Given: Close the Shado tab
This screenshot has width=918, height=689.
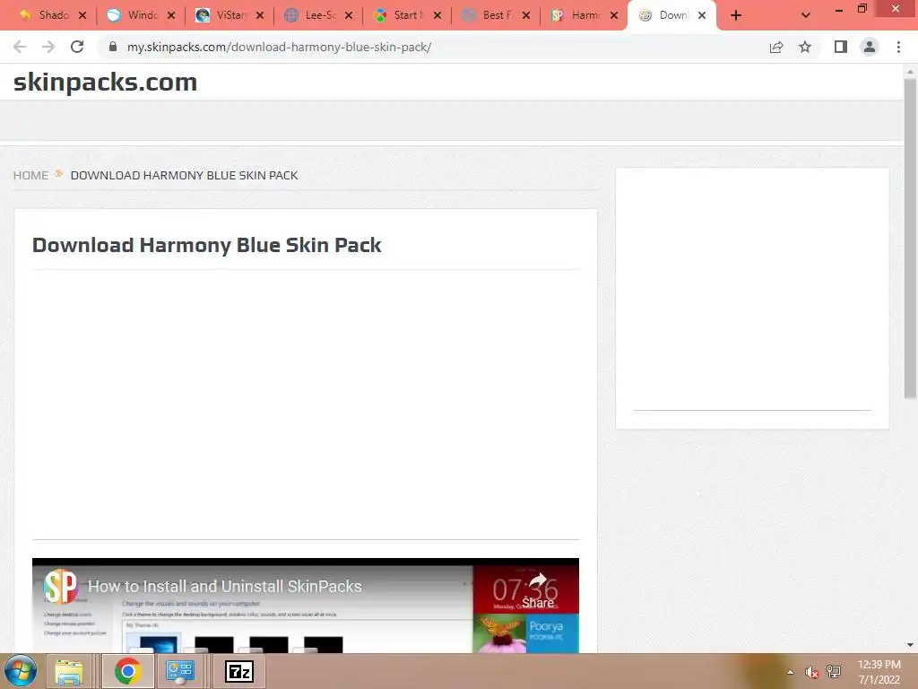Looking at the screenshot, I should tap(82, 15).
